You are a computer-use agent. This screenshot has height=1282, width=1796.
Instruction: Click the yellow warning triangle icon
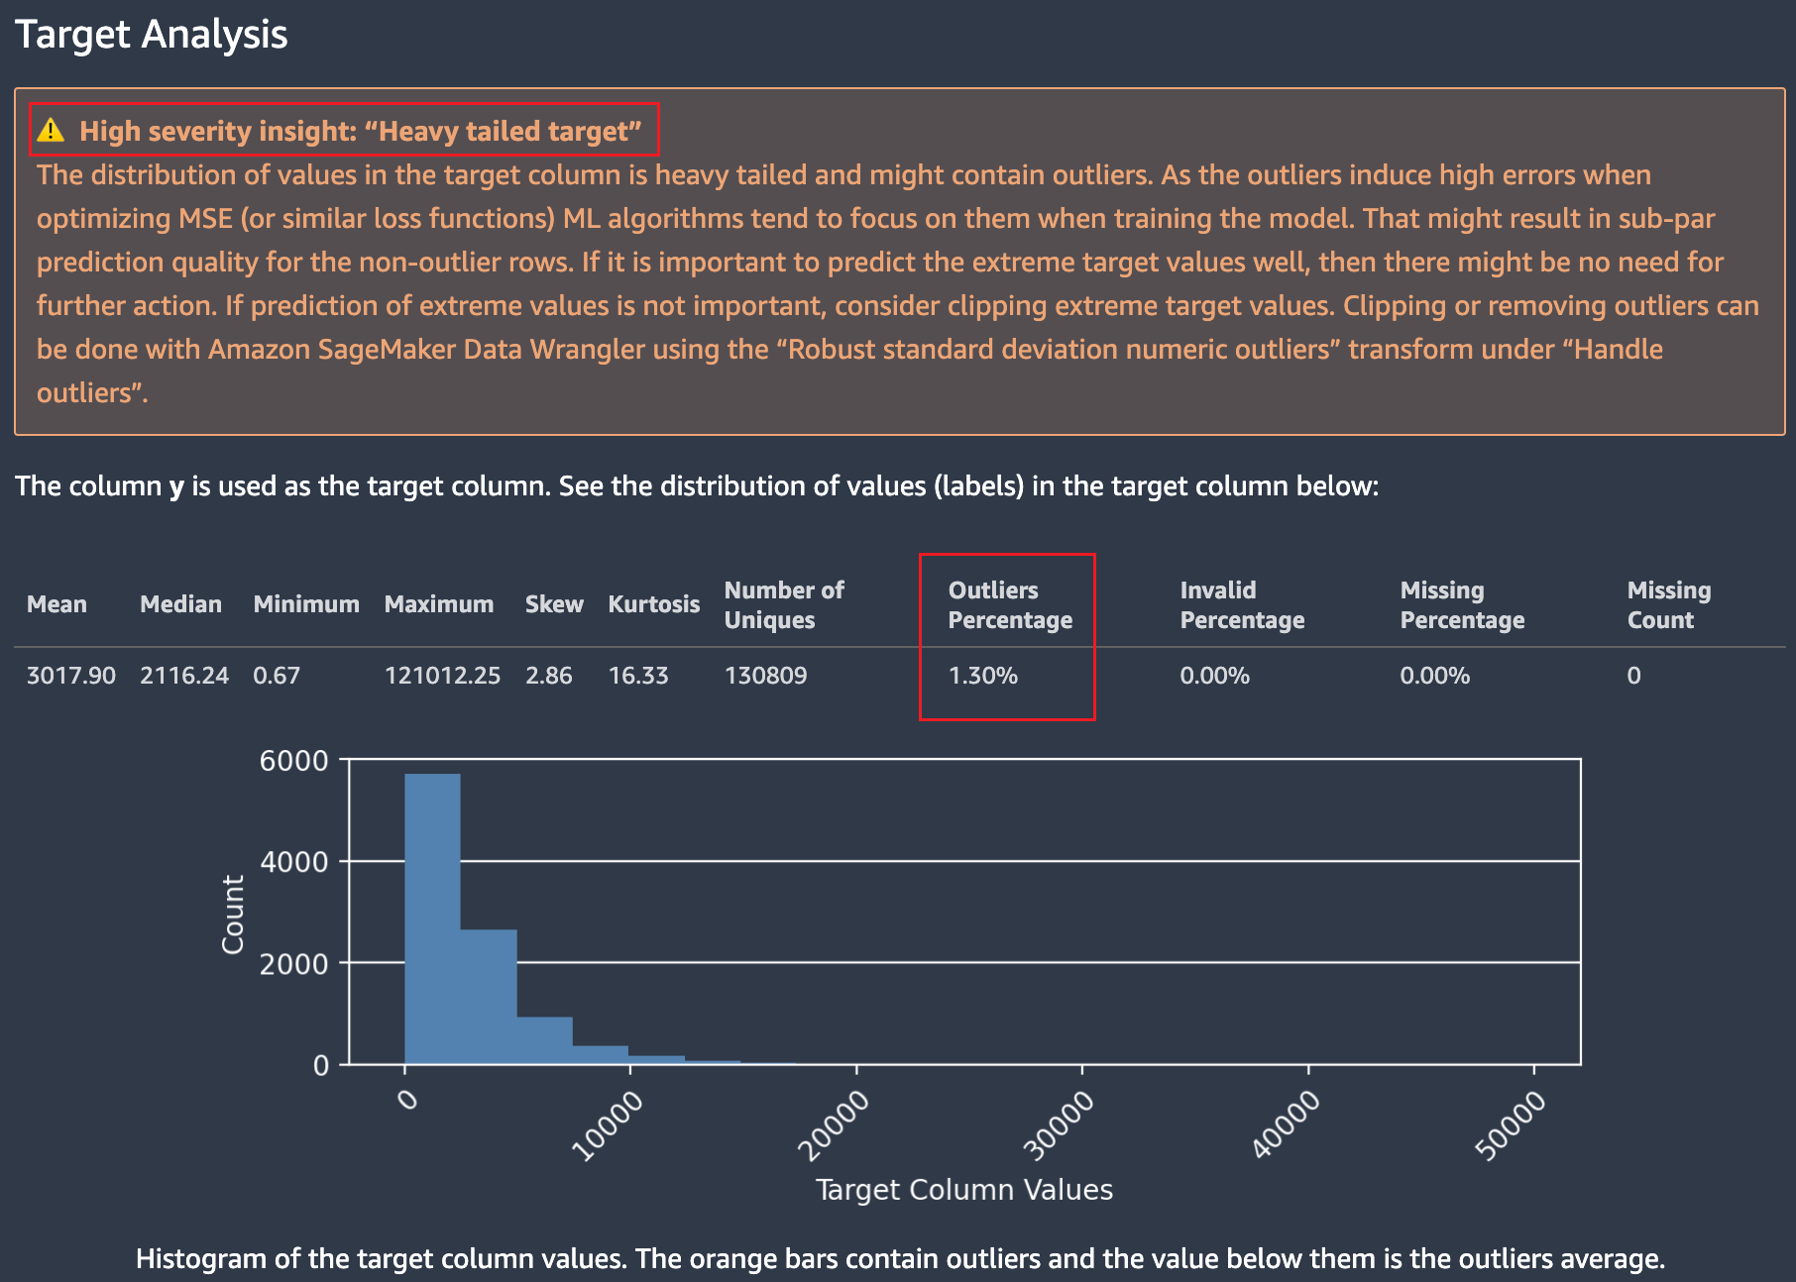coord(51,131)
